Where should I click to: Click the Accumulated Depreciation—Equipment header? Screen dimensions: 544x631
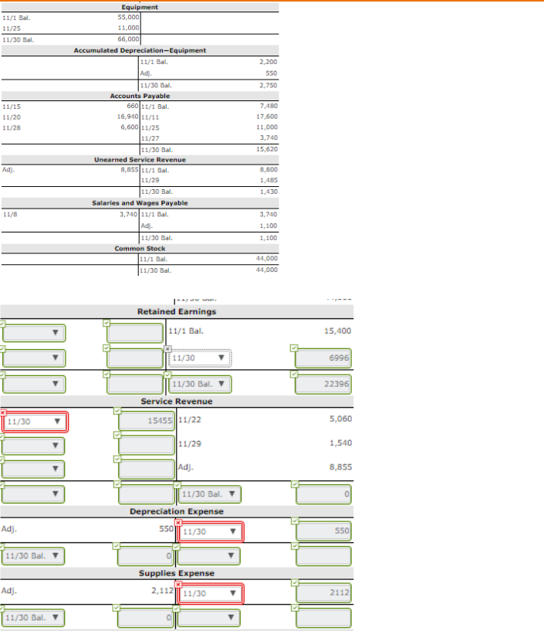140,50
